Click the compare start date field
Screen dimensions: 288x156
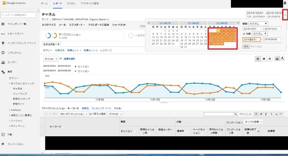click(252, 40)
